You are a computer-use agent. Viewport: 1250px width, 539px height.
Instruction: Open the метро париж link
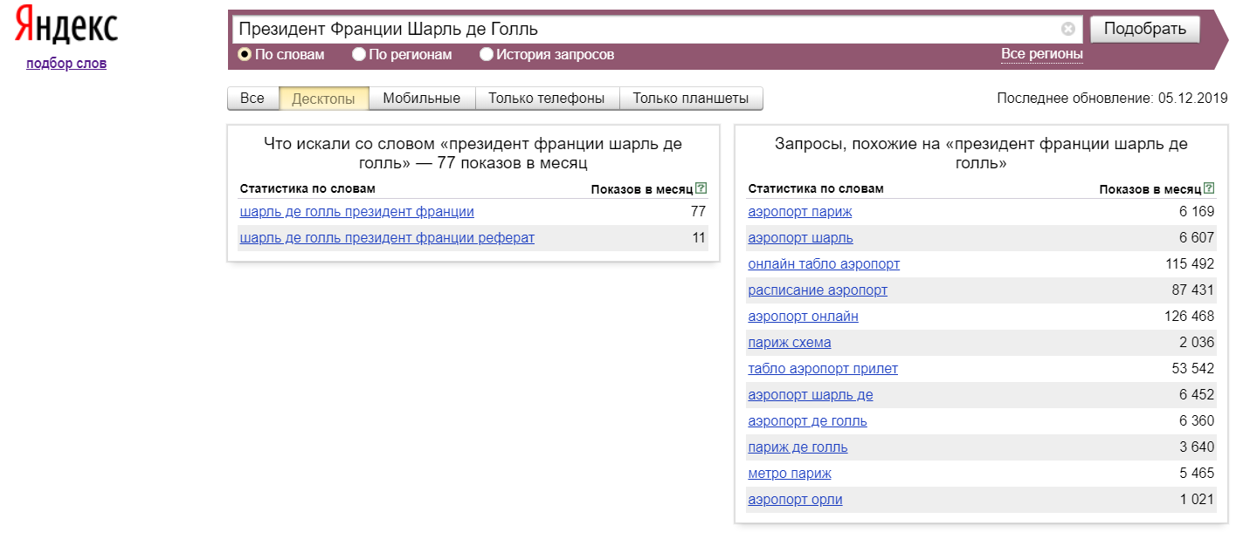click(790, 473)
